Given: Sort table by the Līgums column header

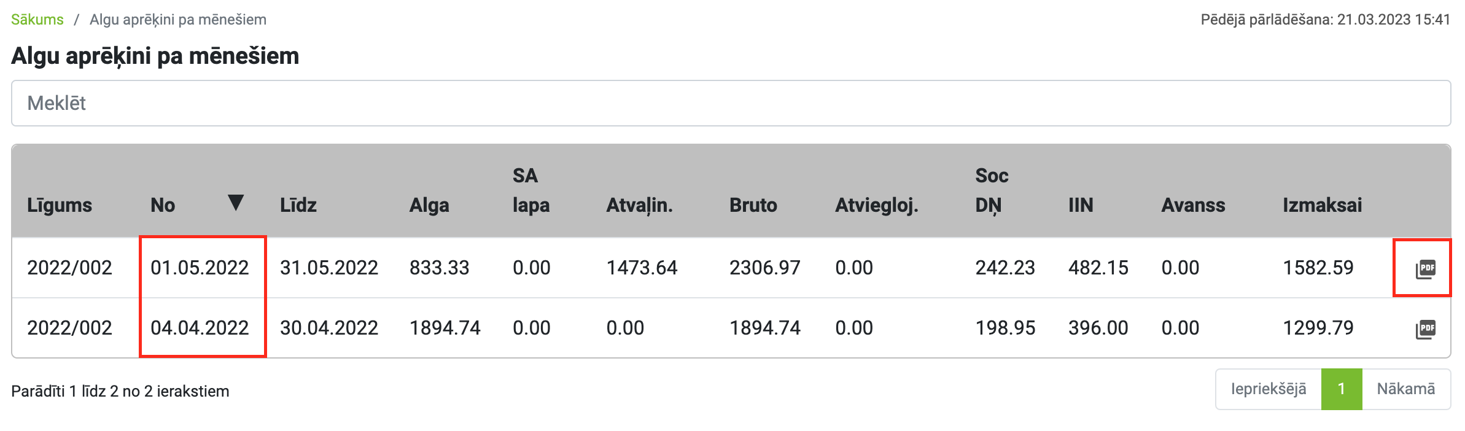Looking at the screenshot, I should pos(60,205).
